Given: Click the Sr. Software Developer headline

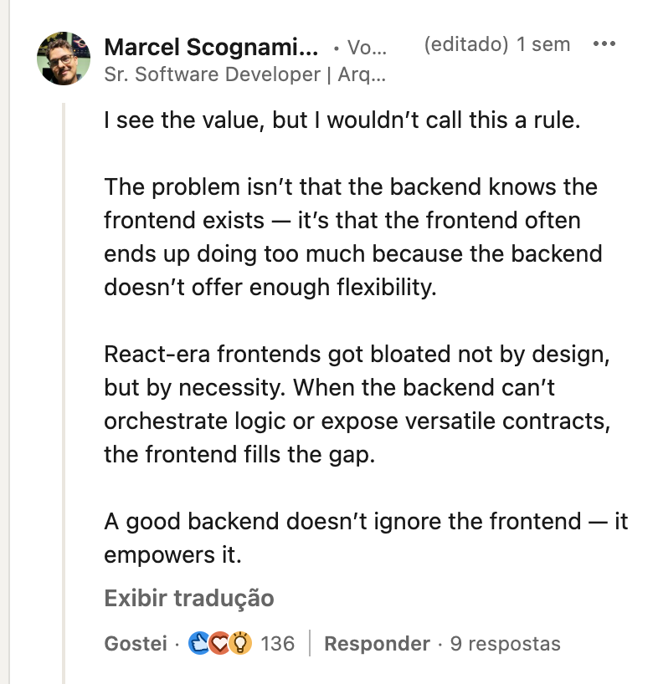Looking at the screenshot, I should [x=244, y=74].
